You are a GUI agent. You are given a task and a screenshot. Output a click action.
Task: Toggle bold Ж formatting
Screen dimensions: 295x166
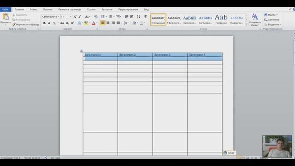pos(44,23)
